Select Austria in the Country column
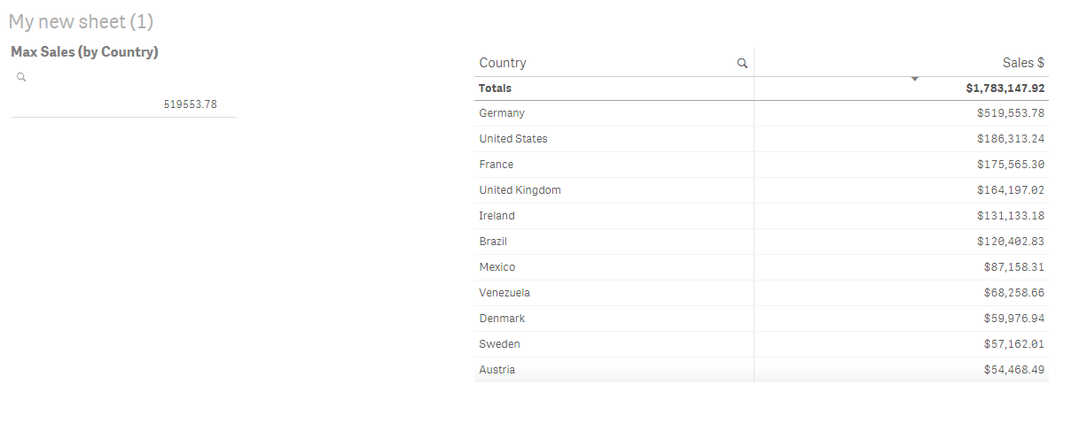 [x=497, y=370]
